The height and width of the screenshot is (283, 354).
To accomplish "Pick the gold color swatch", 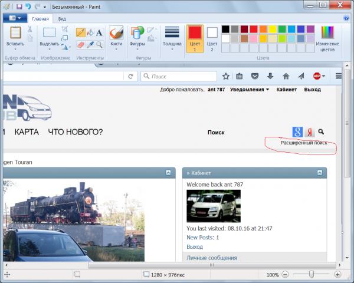I will pos(263,38).
